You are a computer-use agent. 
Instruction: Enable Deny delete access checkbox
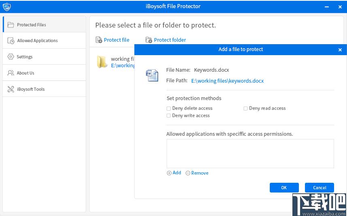coord(169,109)
